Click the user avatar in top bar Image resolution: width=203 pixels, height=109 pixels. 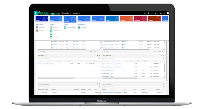[x=168, y=13]
